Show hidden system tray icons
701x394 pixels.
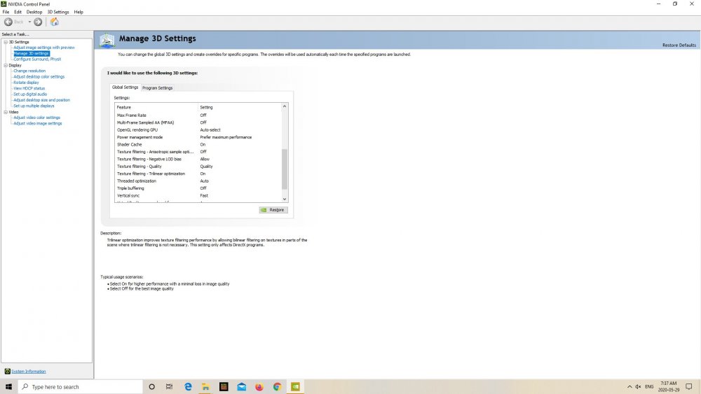click(629, 387)
